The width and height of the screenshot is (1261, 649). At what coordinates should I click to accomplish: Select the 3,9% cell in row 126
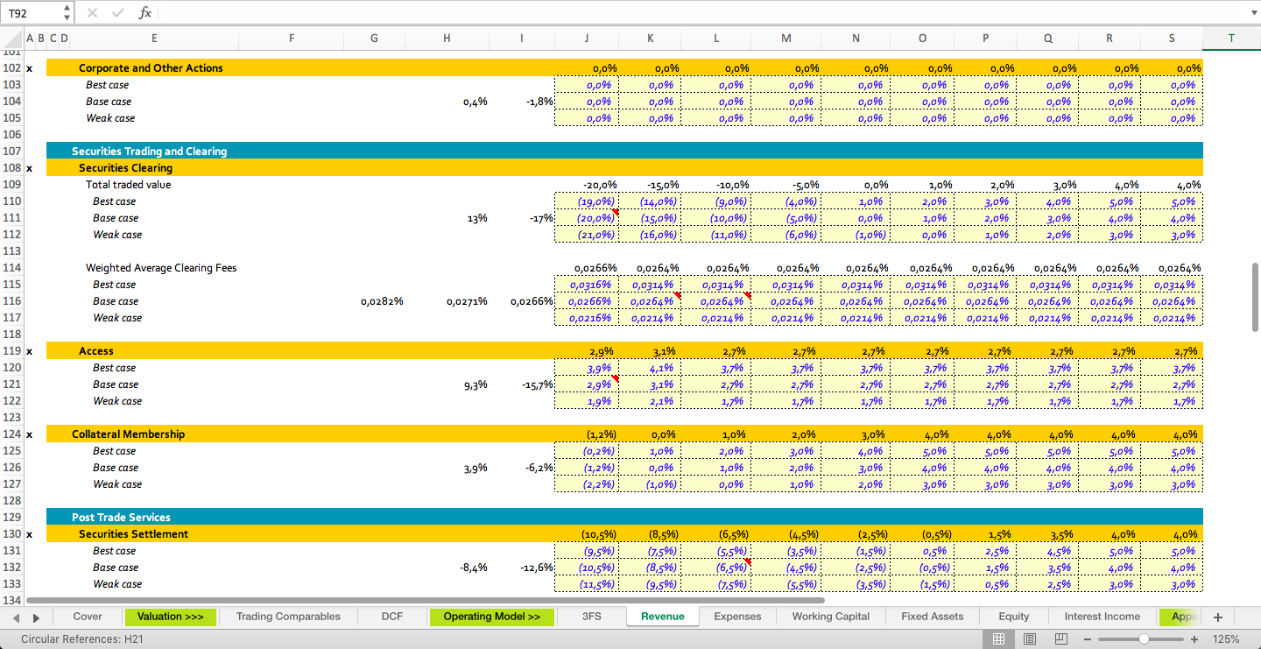[x=447, y=468]
